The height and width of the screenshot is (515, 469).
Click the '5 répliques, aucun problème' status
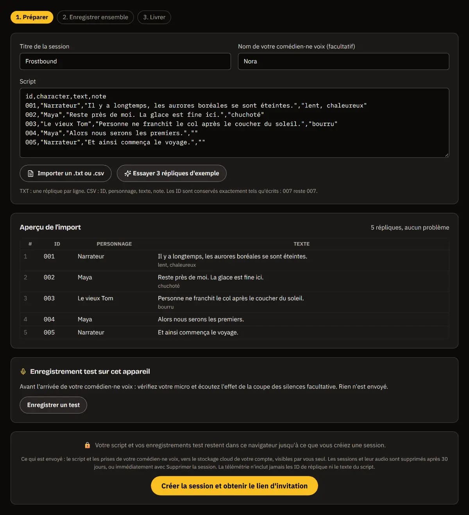[x=410, y=228]
